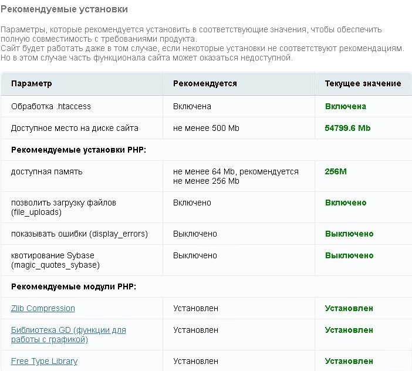Click the magic_quotes_sybase parameter label

55,260
